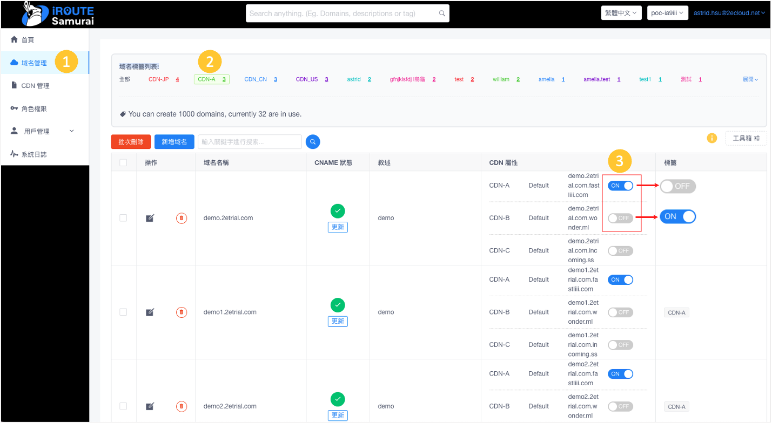The image size is (772, 423).
Task: Open 系統日誌 in the sidebar
Action: 33,154
